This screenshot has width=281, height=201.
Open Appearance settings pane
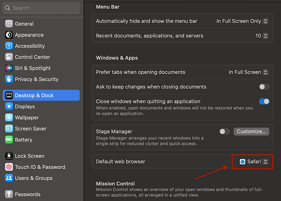coord(41,35)
